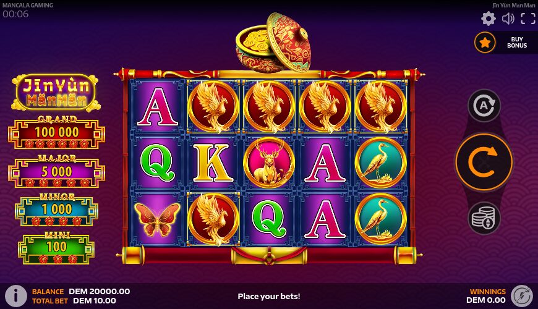
Task: Click the turbo speed icon beside winnings
Action: pyautogui.click(x=521, y=296)
